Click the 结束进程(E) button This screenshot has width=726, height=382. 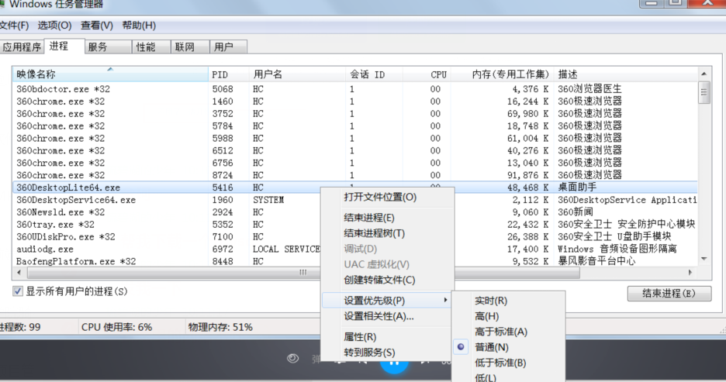click(669, 293)
